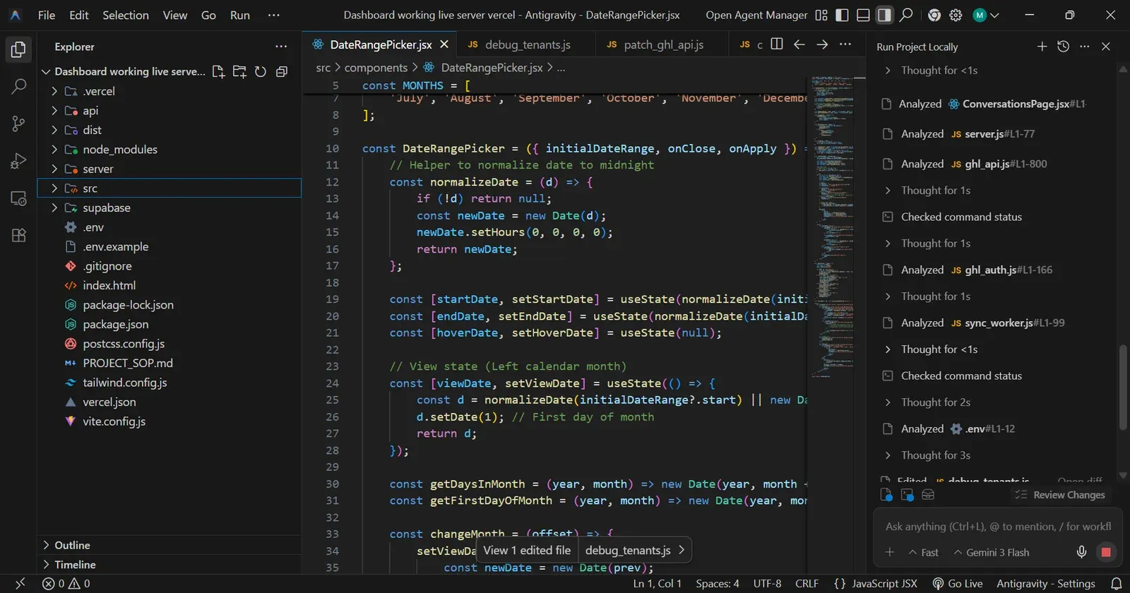Open the Run menu
Viewport: 1130px width, 593px height.
click(240, 15)
